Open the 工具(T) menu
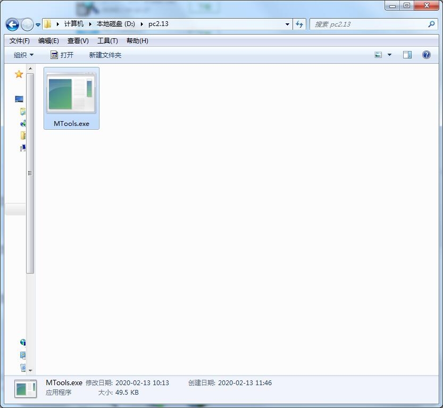Screen dimensions: 443x408 click(x=107, y=41)
